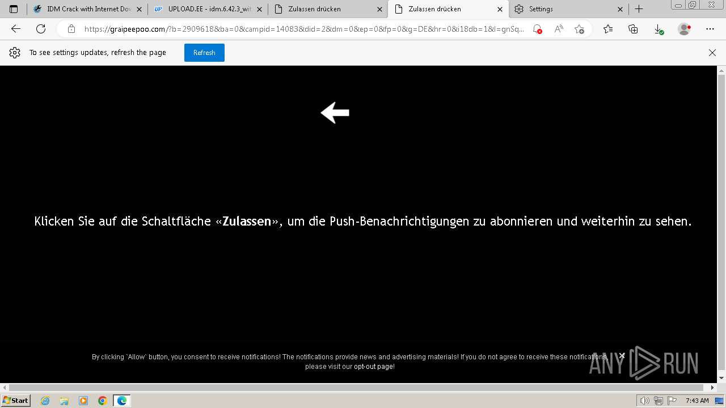Open the tab actions menu icon
726x408 pixels.
(14, 9)
